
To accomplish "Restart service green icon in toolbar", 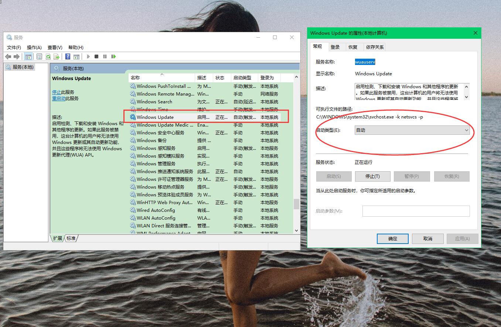I will (x=113, y=56).
